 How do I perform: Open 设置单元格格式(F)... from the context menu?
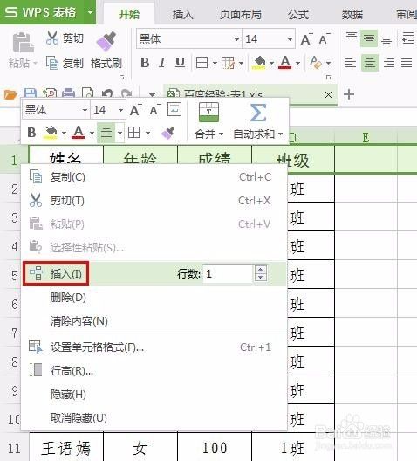click(x=154, y=347)
